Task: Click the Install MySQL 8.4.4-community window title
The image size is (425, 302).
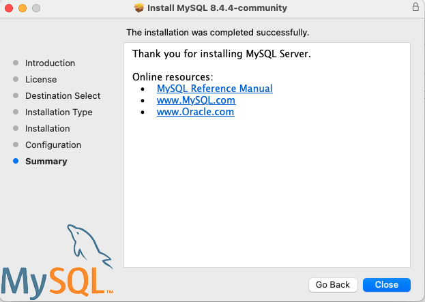Action: (218, 8)
